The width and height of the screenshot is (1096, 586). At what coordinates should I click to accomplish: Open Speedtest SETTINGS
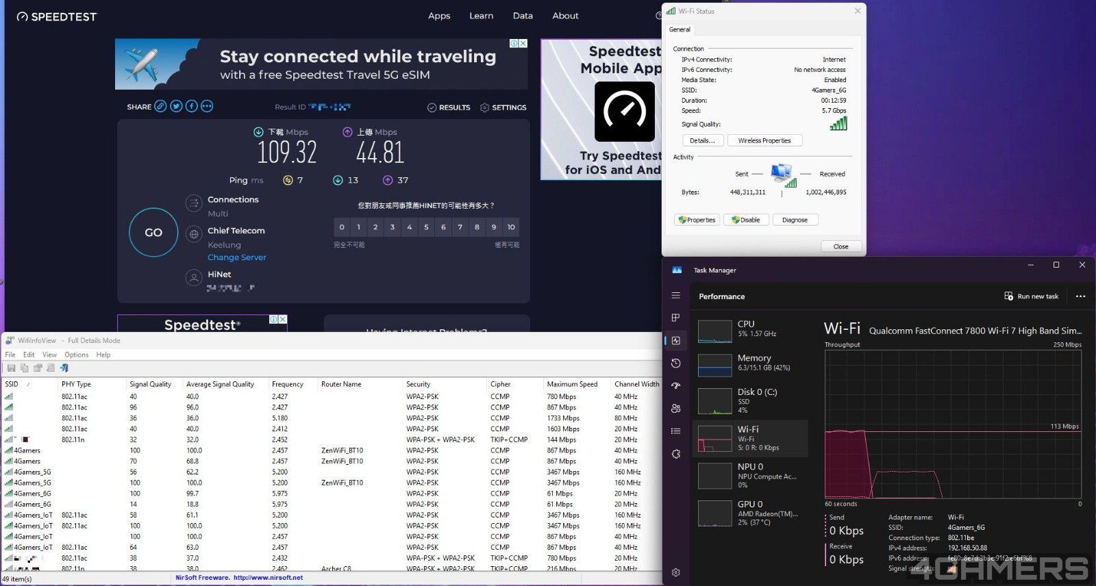coord(503,107)
